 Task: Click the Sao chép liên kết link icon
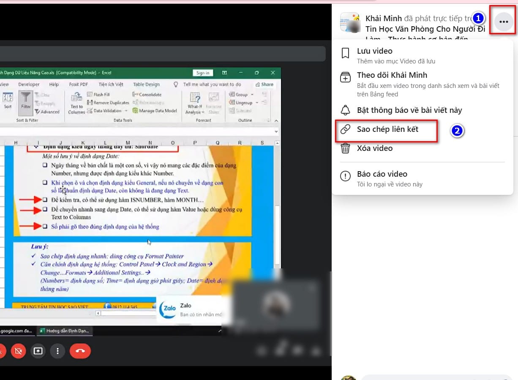pyautogui.click(x=345, y=129)
